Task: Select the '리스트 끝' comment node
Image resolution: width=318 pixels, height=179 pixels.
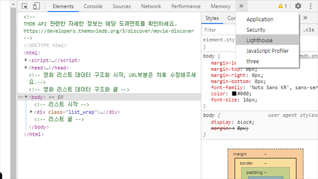Action: click(x=59, y=119)
